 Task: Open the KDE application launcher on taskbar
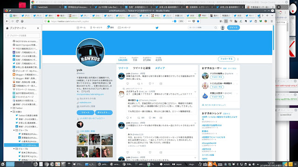pos(3,164)
